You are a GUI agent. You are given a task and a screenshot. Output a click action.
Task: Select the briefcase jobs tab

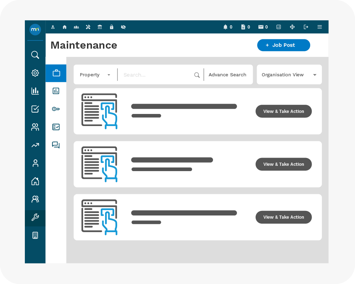click(x=56, y=73)
